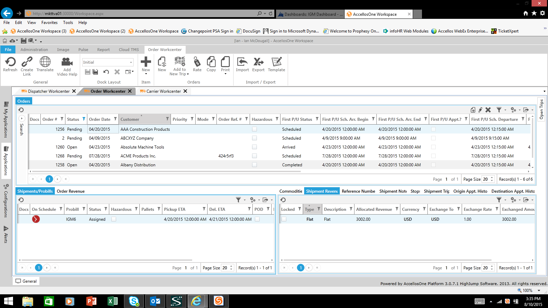
Task: Open the DocuSign favorites link
Action: [248, 31]
